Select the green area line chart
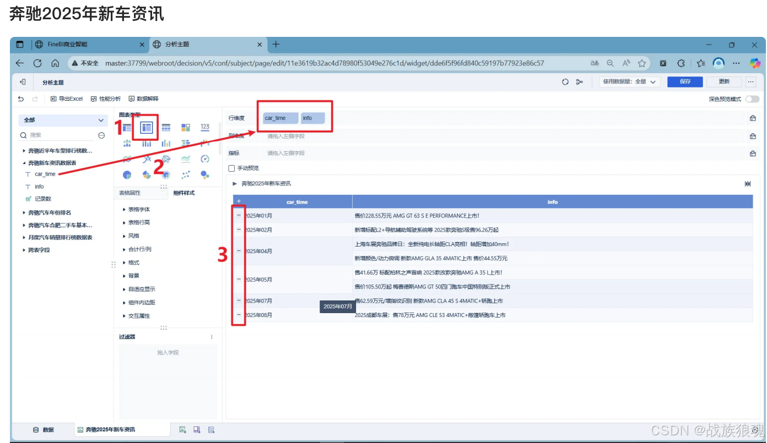This screenshot has height=443, width=767. [x=186, y=159]
